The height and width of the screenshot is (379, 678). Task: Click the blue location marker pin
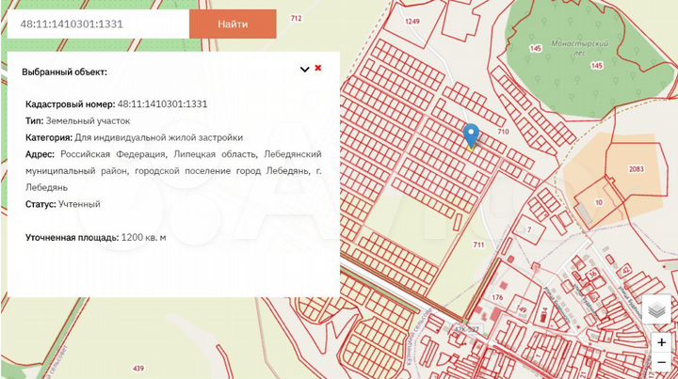click(471, 135)
